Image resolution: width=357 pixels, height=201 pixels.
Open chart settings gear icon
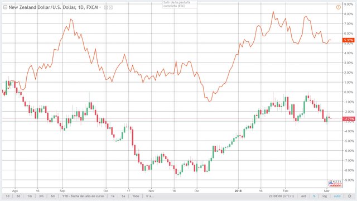click(x=350, y=196)
